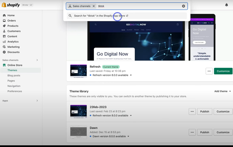Clear the tiktok search text
The height and width of the screenshot is (147, 233).
183,6
